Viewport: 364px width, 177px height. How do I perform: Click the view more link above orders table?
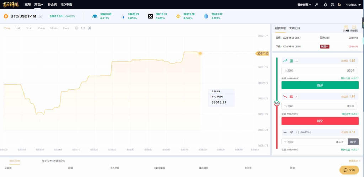354,161
